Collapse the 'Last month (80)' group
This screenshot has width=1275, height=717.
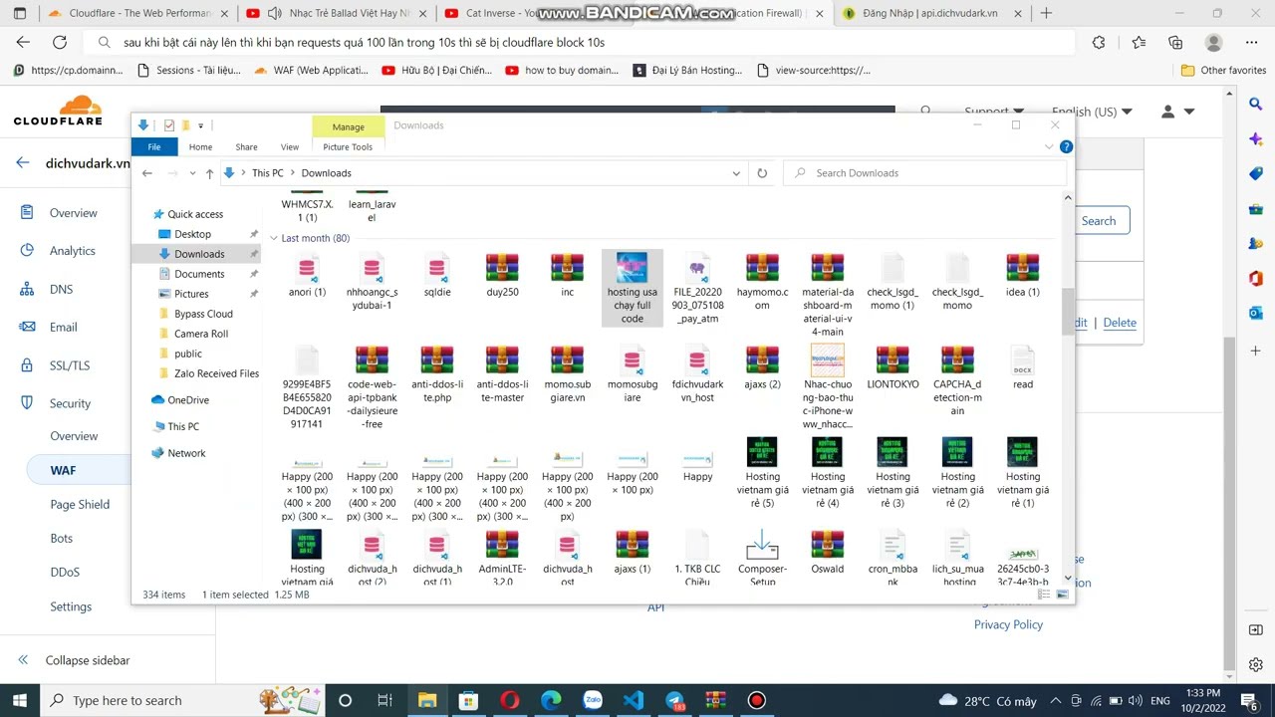click(x=274, y=238)
